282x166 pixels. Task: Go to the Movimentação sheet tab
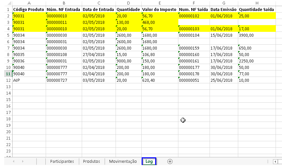[123, 161]
